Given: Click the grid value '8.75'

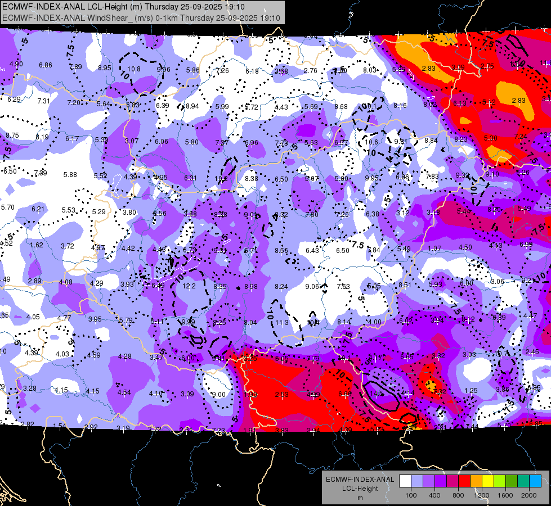Looking at the screenshot, I should [12, 135].
